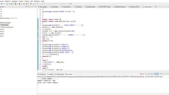
Task: Show the hidden editor tabs list
Action: pyautogui.click(x=156, y=7)
